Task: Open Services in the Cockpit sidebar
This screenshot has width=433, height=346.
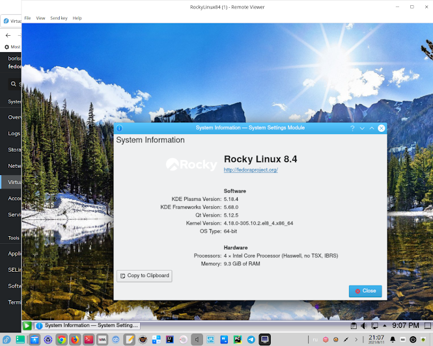Action: pos(11,215)
